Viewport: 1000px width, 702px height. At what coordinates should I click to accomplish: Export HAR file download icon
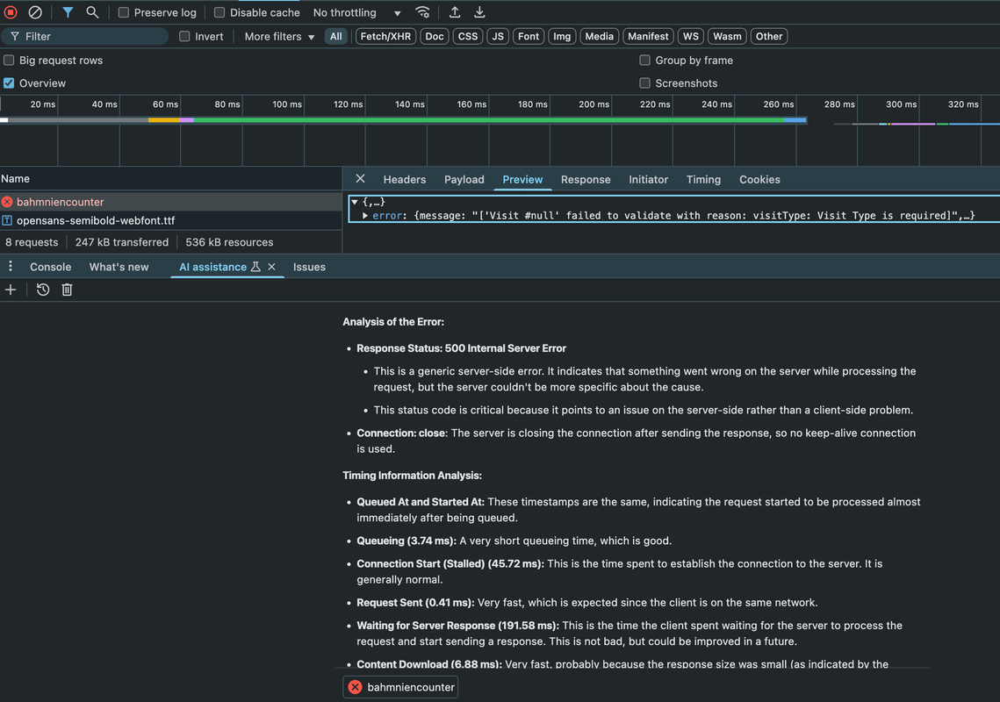coord(479,12)
